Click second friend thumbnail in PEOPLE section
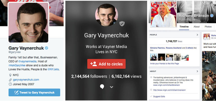Screen dimensions: 216x101 (161, 57)
